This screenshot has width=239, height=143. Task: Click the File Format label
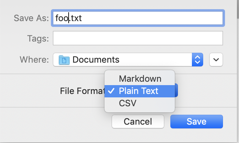(x=82, y=91)
